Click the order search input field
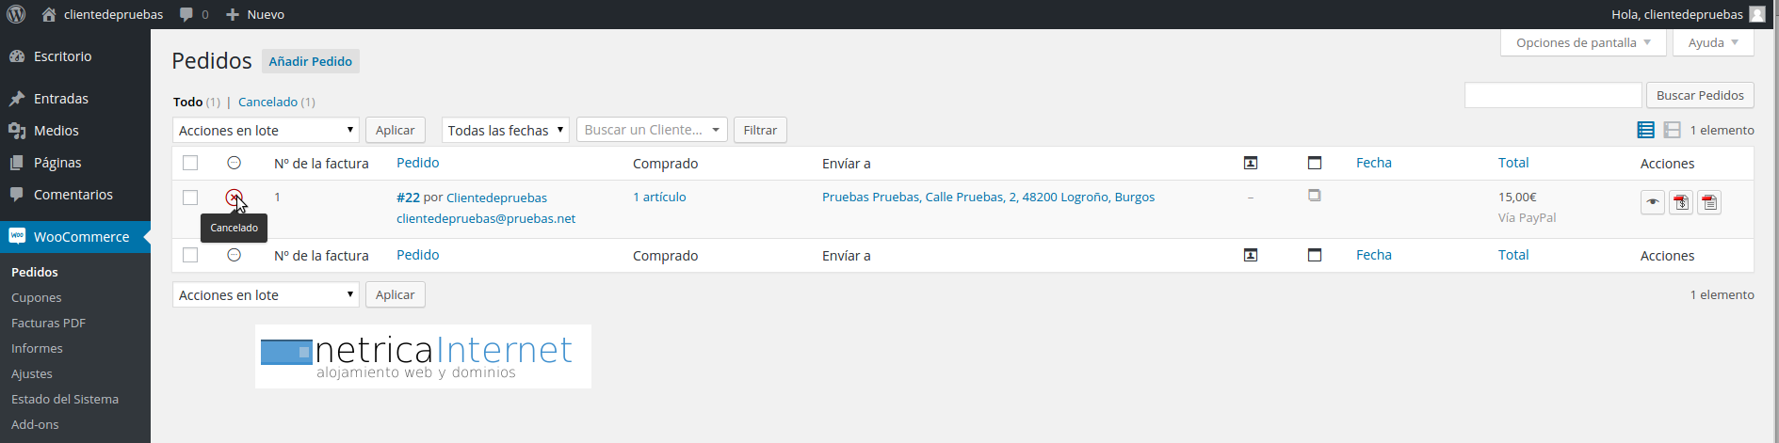This screenshot has height=443, width=1779. coord(1553,95)
